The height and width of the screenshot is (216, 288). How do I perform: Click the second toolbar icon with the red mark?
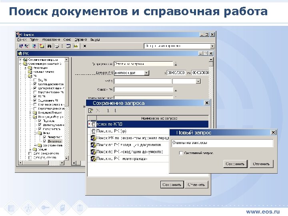27,46
